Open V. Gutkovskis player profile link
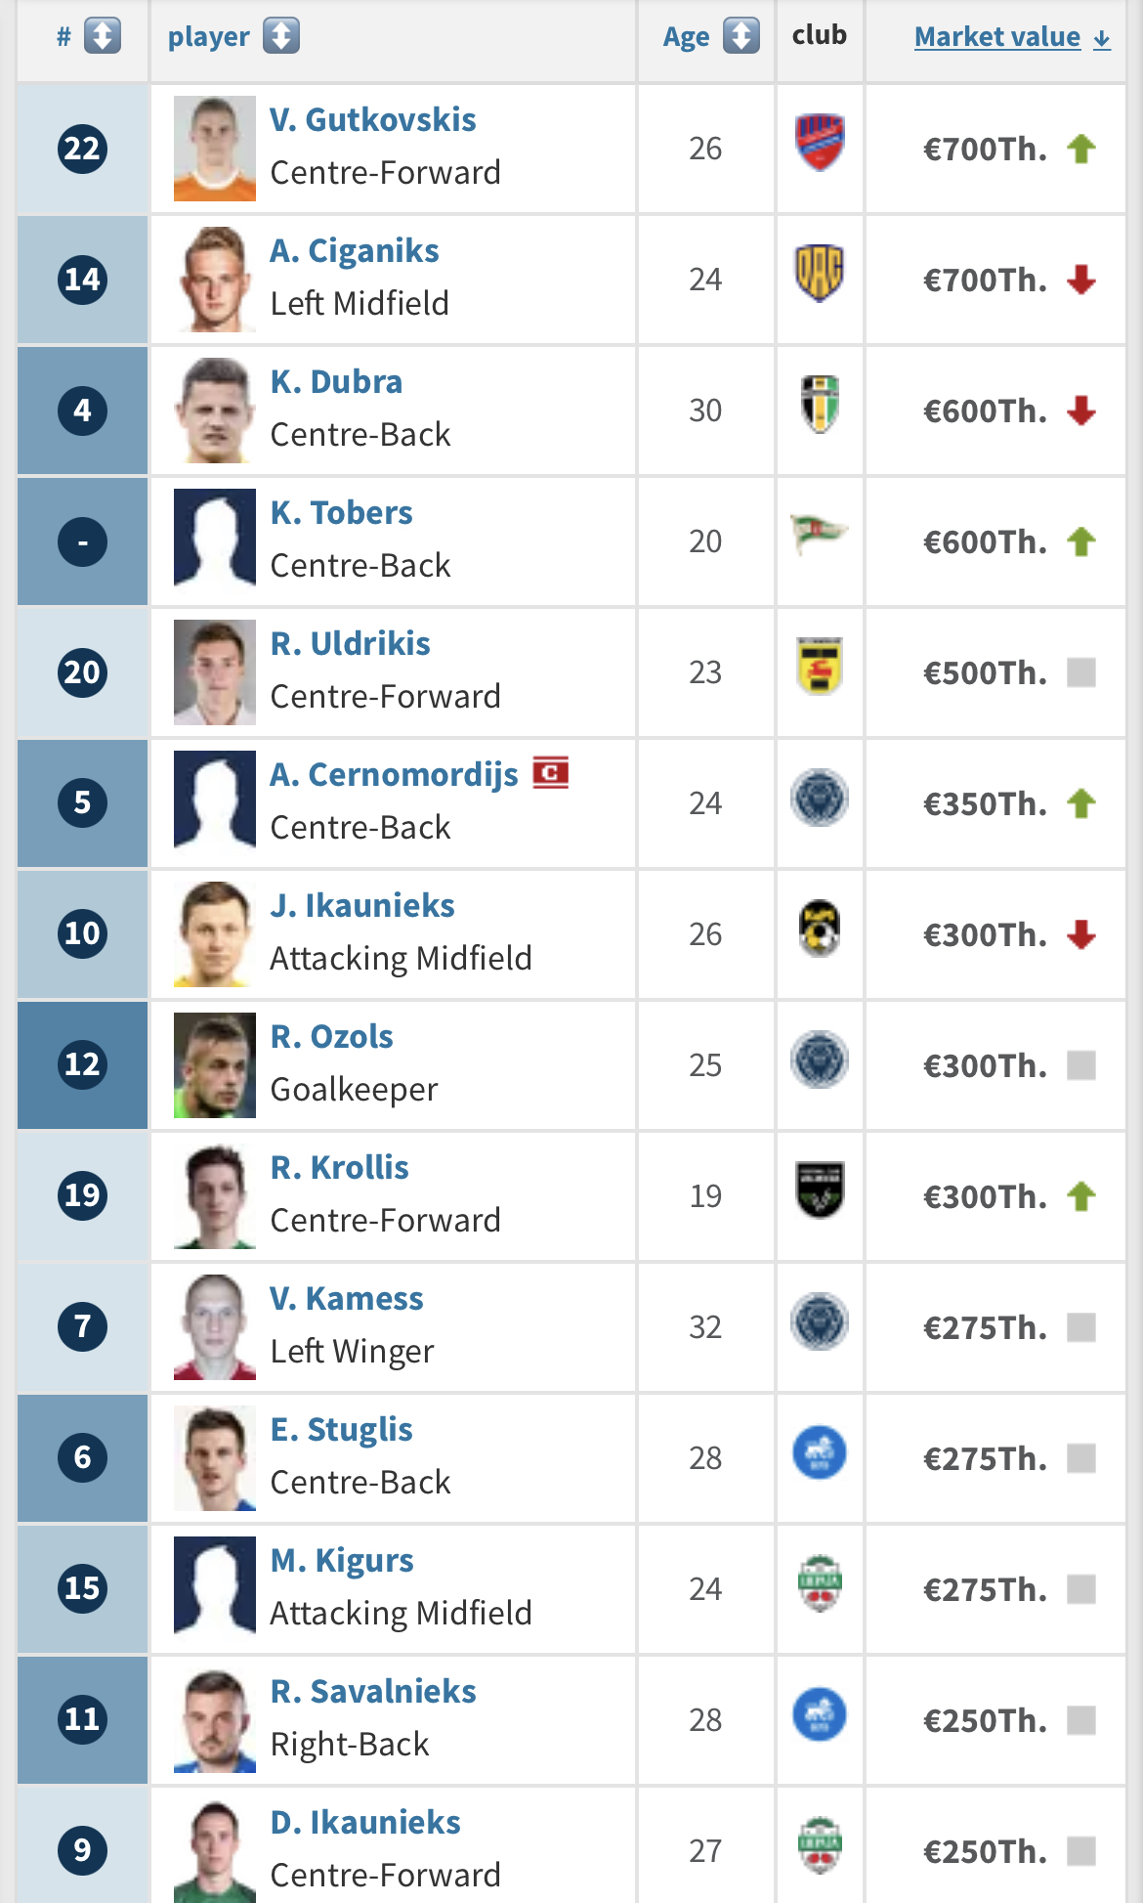1143x1903 pixels. tap(372, 120)
